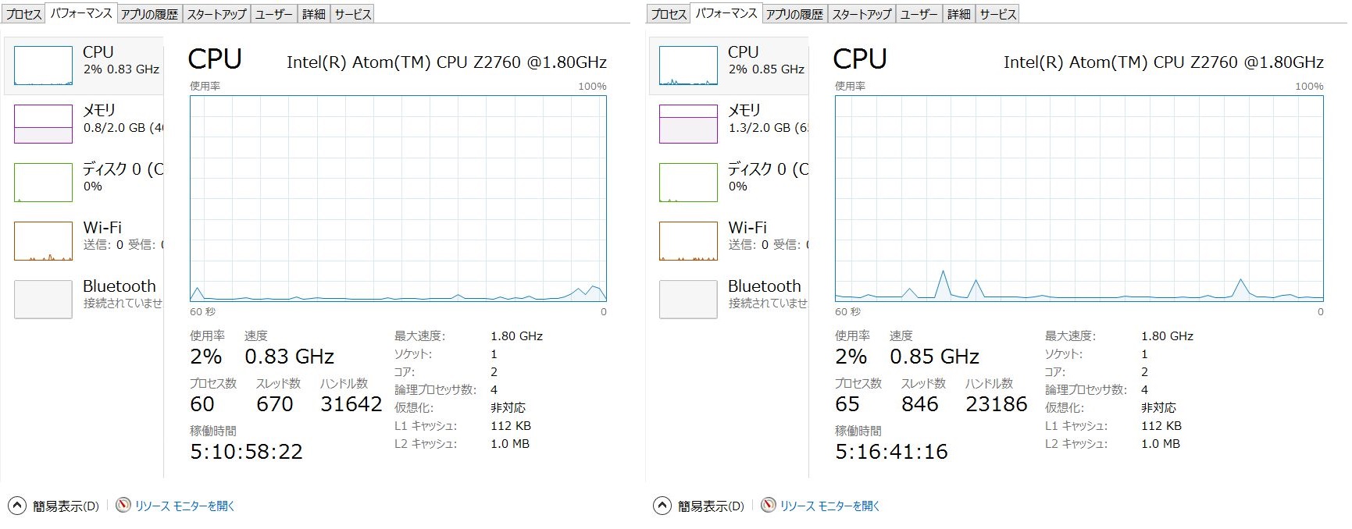Select the メモリ graph thumbnail in right window
Viewport: 1352px width, 529px height.
tap(688, 124)
